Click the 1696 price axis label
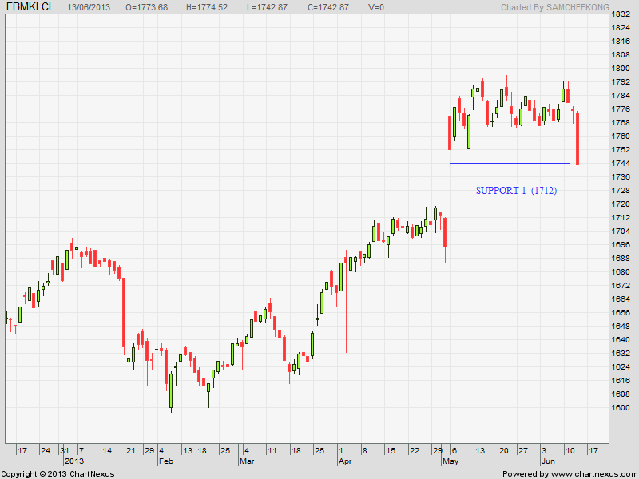Viewport: 639px width, 479px height. click(621, 245)
